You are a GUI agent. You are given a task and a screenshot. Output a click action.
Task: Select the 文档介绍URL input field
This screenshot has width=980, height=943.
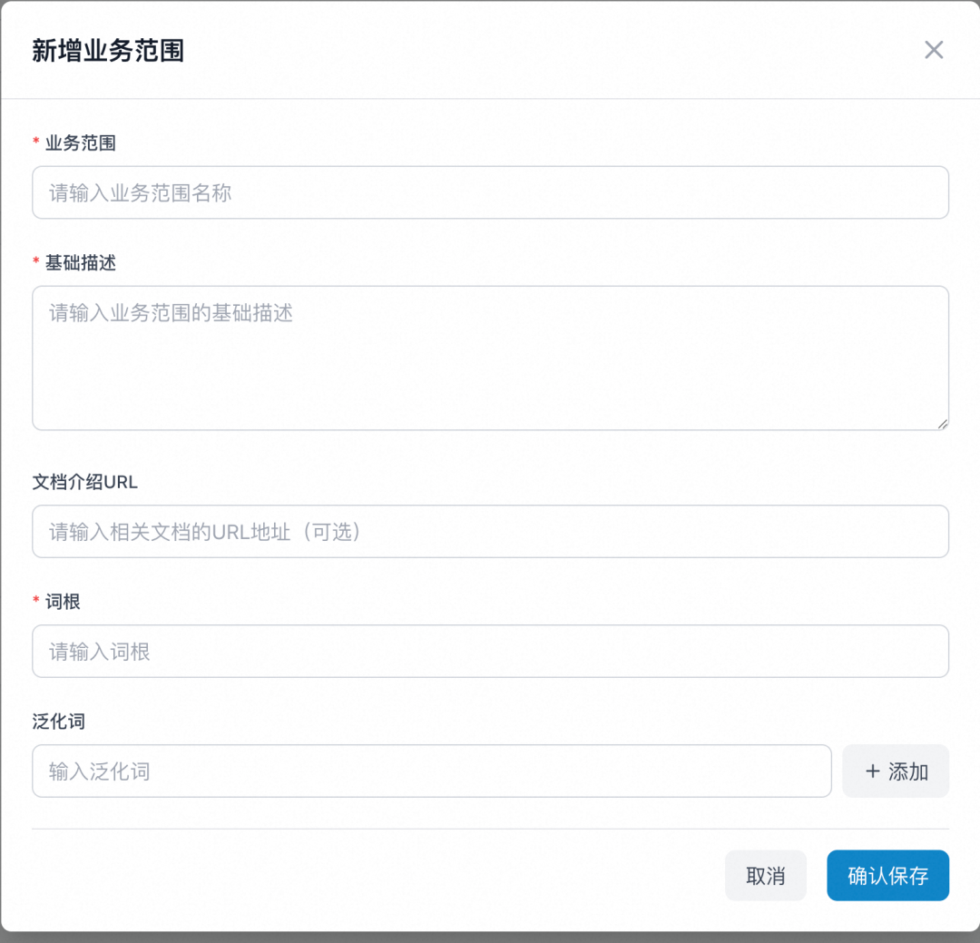coord(490,532)
